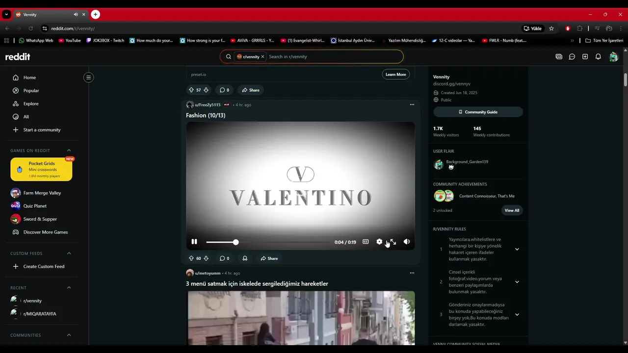Image resolution: width=628 pixels, height=353 pixels.
Task: Enter fullscreen on the video
Action: [x=393, y=242]
